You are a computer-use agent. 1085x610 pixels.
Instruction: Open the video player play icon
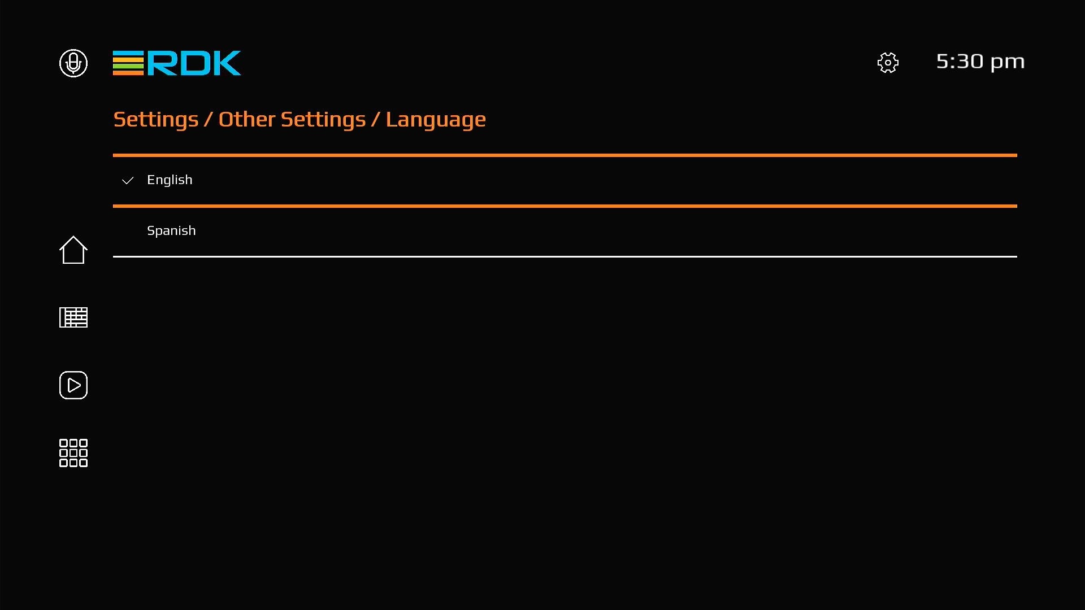pos(73,385)
